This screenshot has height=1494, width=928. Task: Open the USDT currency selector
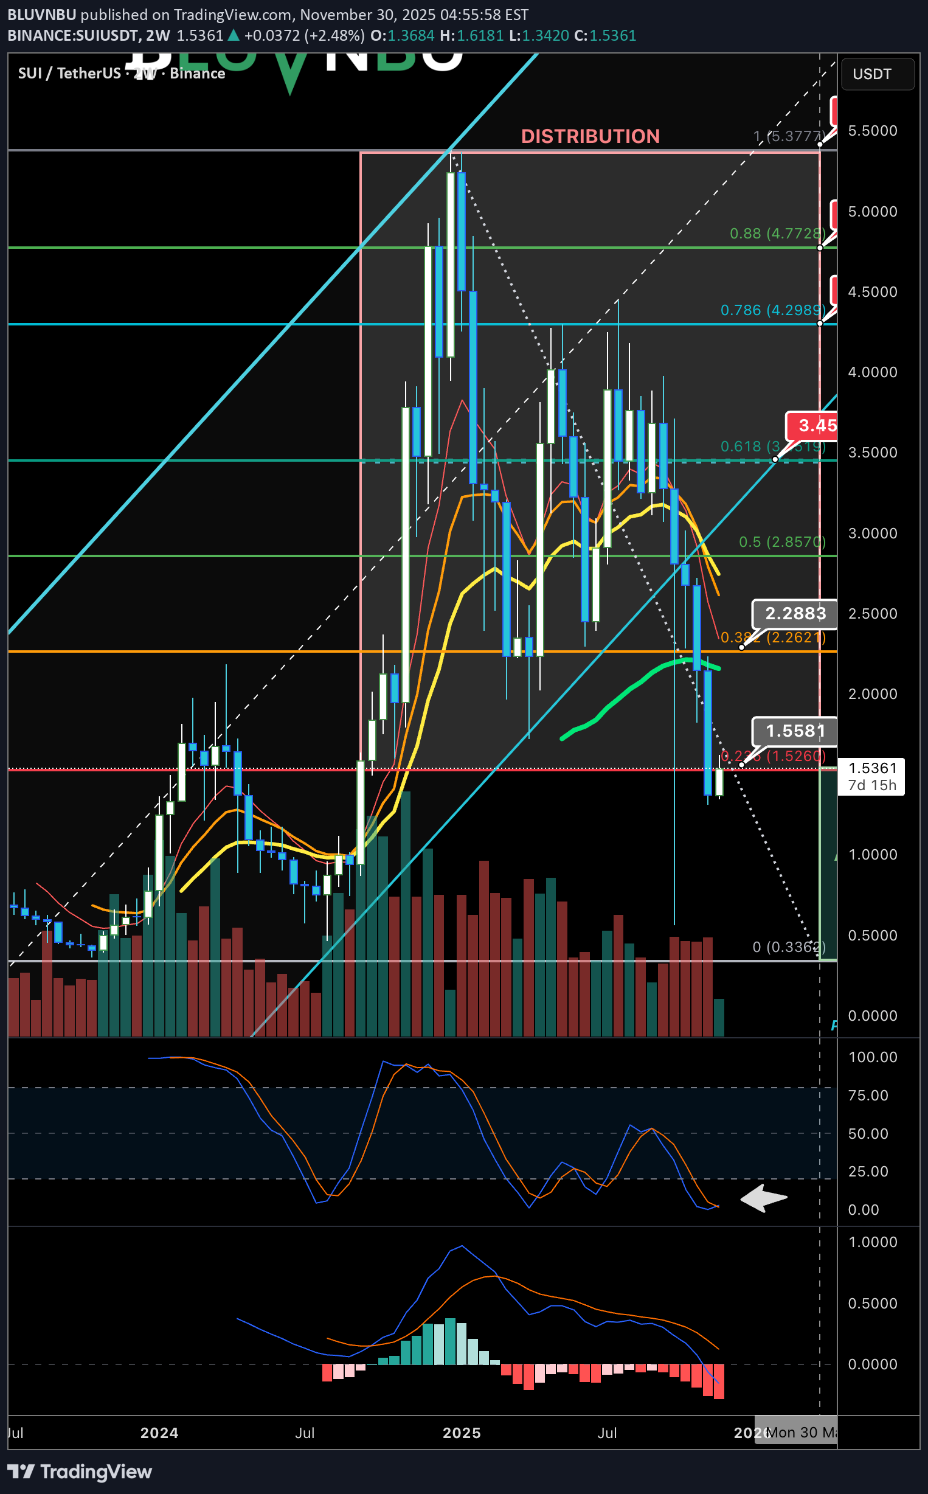pyautogui.click(x=876, y=74)
